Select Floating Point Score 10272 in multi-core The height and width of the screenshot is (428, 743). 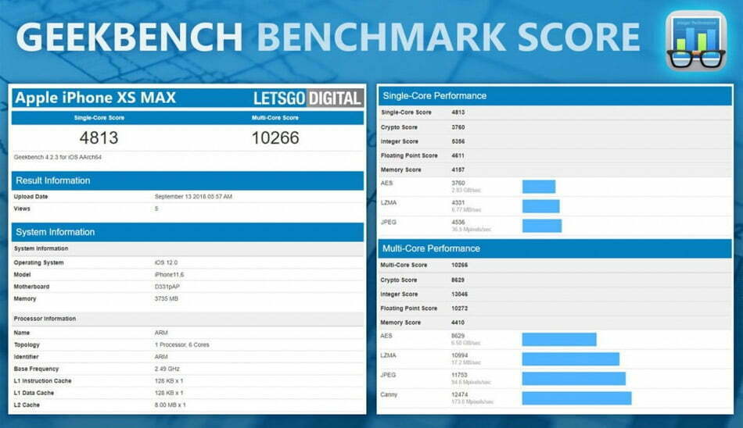click(460, 309)
